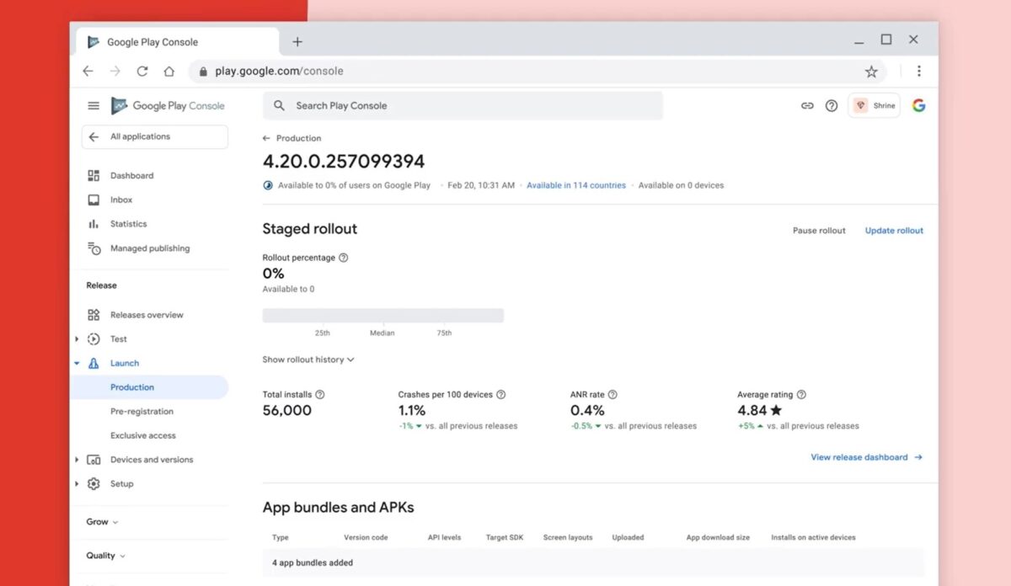
Task: Click help icon beside Average rating
Action: 801,395
